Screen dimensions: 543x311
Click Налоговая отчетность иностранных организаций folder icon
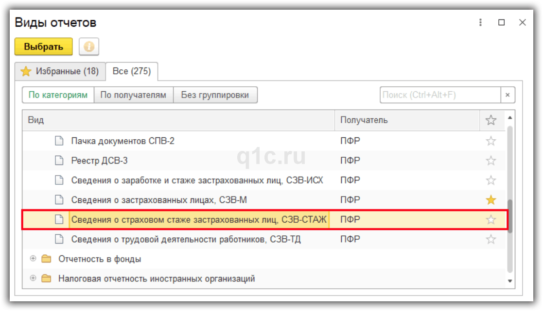point(46,278)
